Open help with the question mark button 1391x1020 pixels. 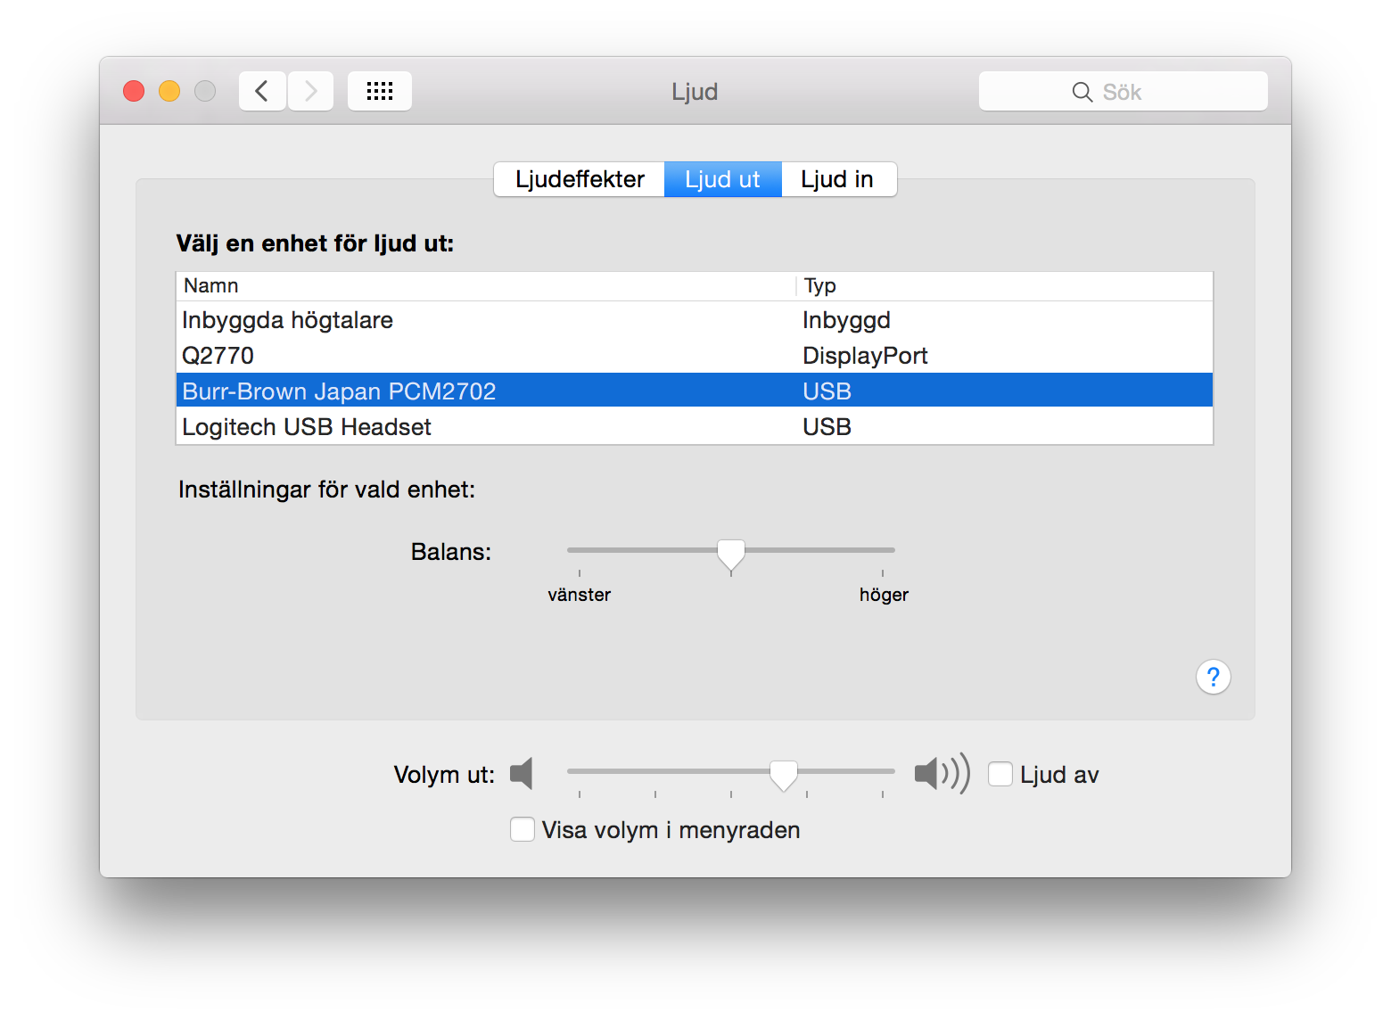click(1213, 677)
